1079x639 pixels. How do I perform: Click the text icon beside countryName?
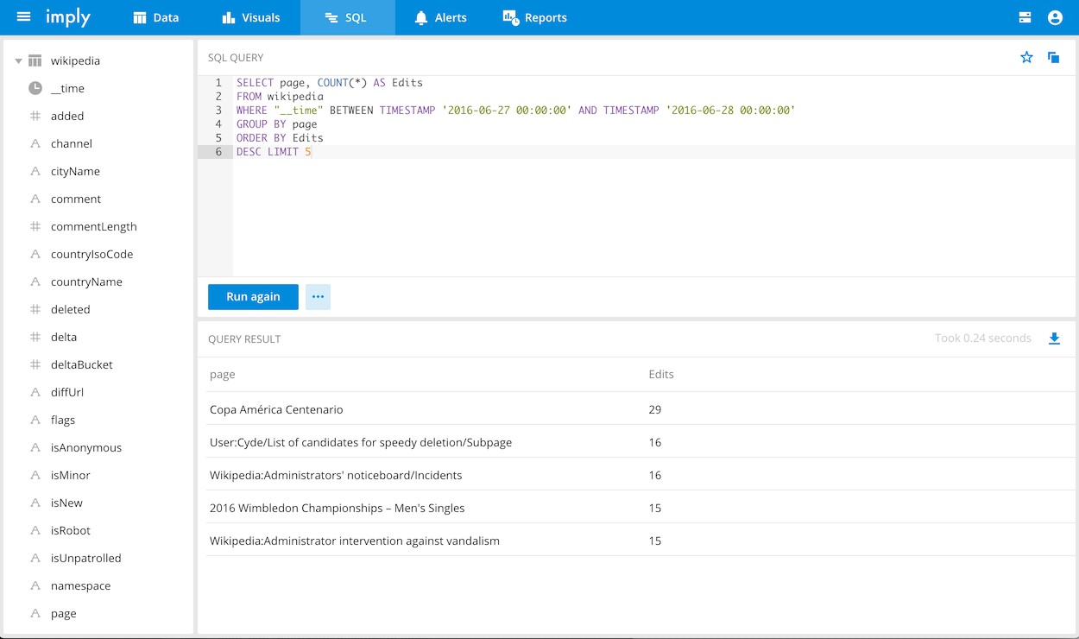pyautogui.click(x=35, y=282)
